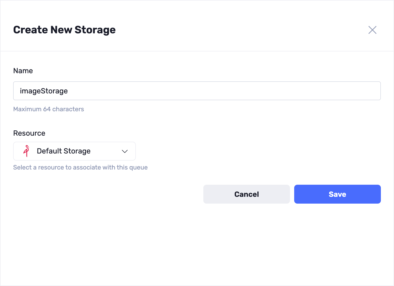Click the Resource field label
Viewport: 394px width, 286px height.
[x=29, y=133]
